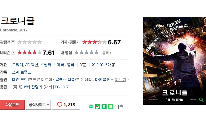Share to Naver blog icon
This screenshot has height=129, width=206.
tap(91, 107)
